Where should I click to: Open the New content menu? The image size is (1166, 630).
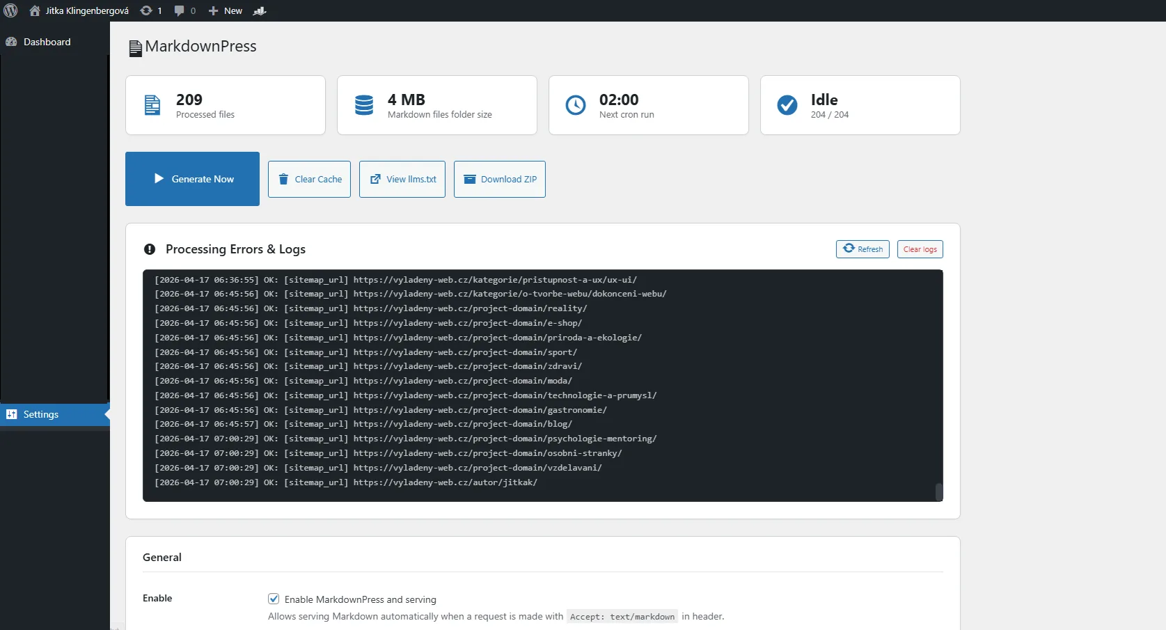226,10
